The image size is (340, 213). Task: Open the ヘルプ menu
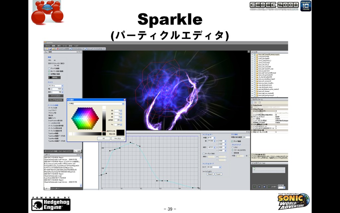76,46
